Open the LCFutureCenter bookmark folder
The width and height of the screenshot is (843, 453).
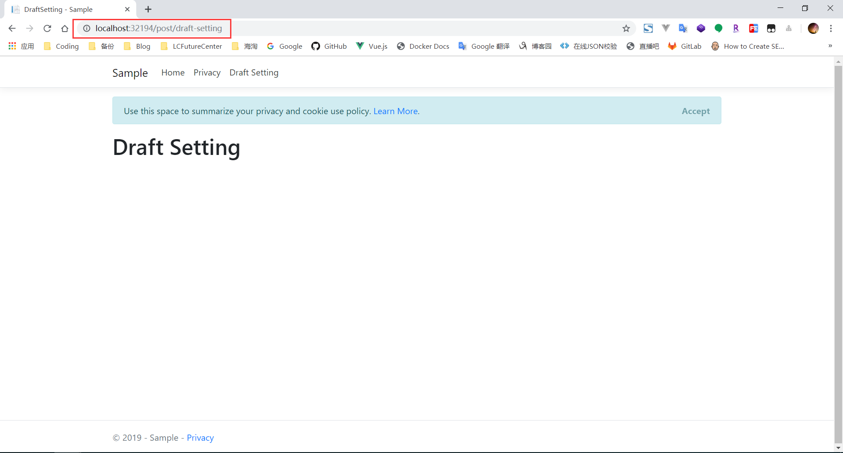pos(191,46)
